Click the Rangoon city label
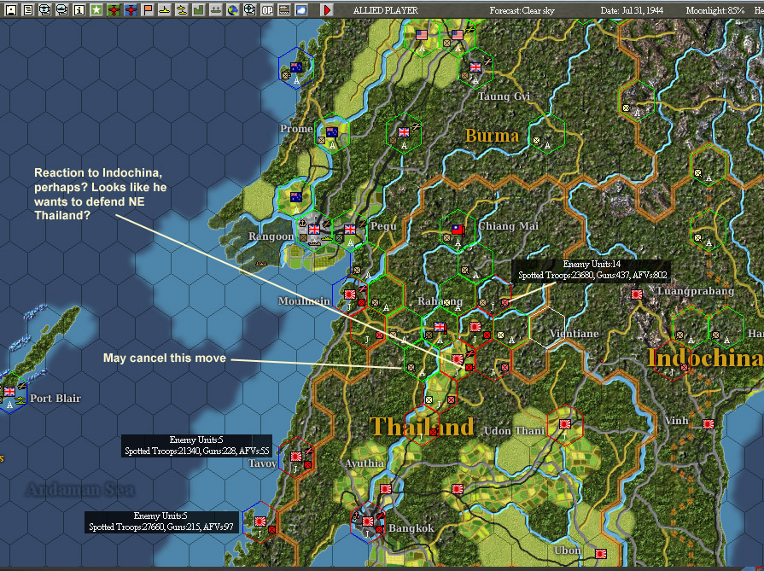 click(271, 236)
